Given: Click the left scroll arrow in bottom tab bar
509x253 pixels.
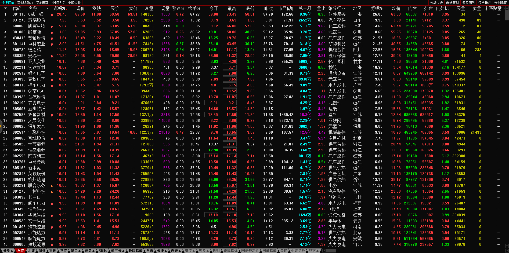Looking at the screenshot, I should (x=324, y=251).
